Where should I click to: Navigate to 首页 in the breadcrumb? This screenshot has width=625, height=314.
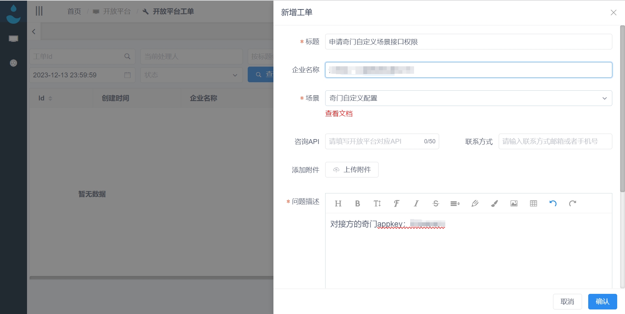(74, 11)
